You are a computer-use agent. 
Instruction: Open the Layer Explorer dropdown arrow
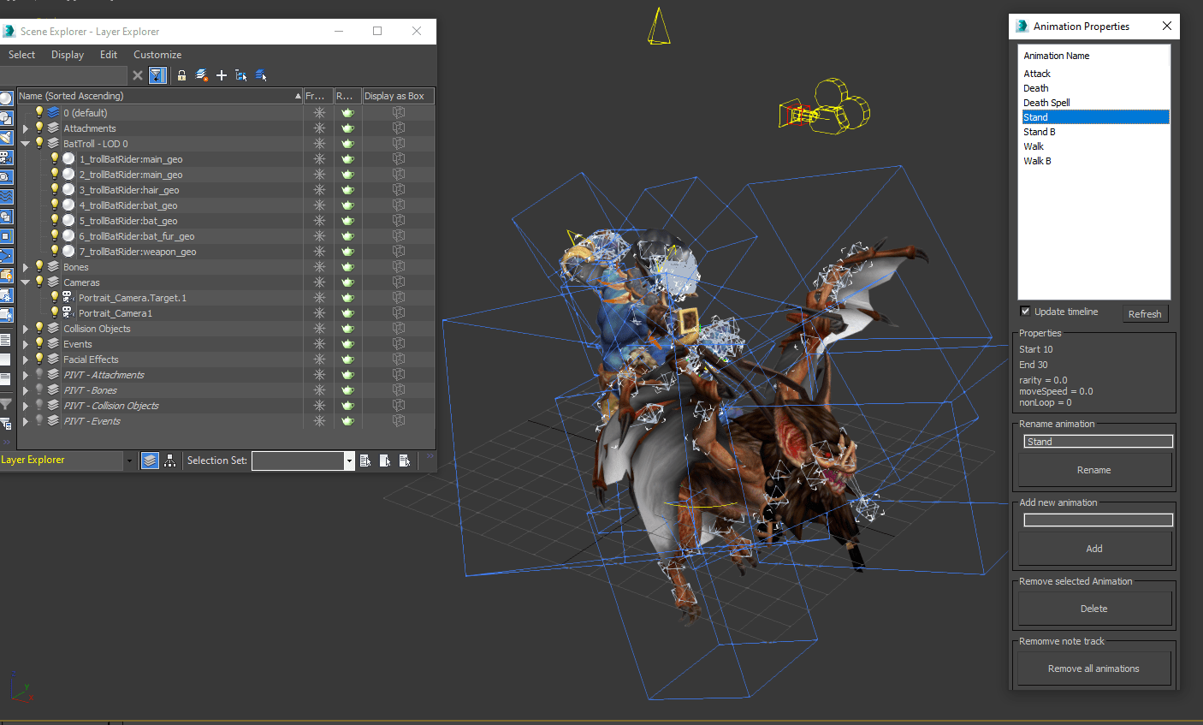pos(130,461)
